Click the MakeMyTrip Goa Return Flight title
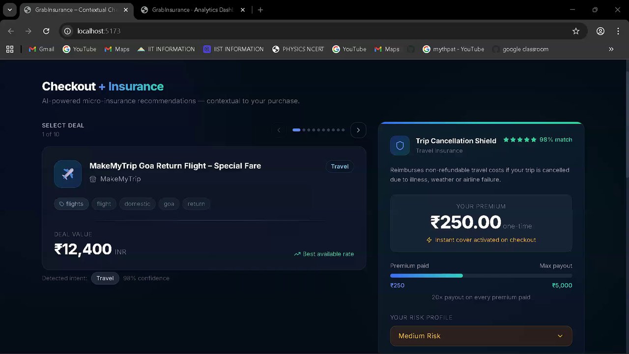629x354 pixels. click(x=175, y=166)
